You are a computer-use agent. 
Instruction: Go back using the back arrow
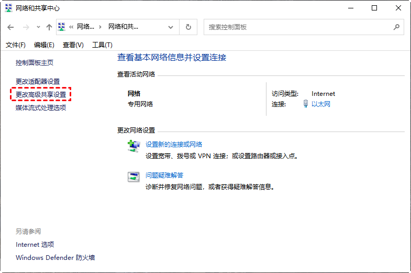click(x=10, y=27)
